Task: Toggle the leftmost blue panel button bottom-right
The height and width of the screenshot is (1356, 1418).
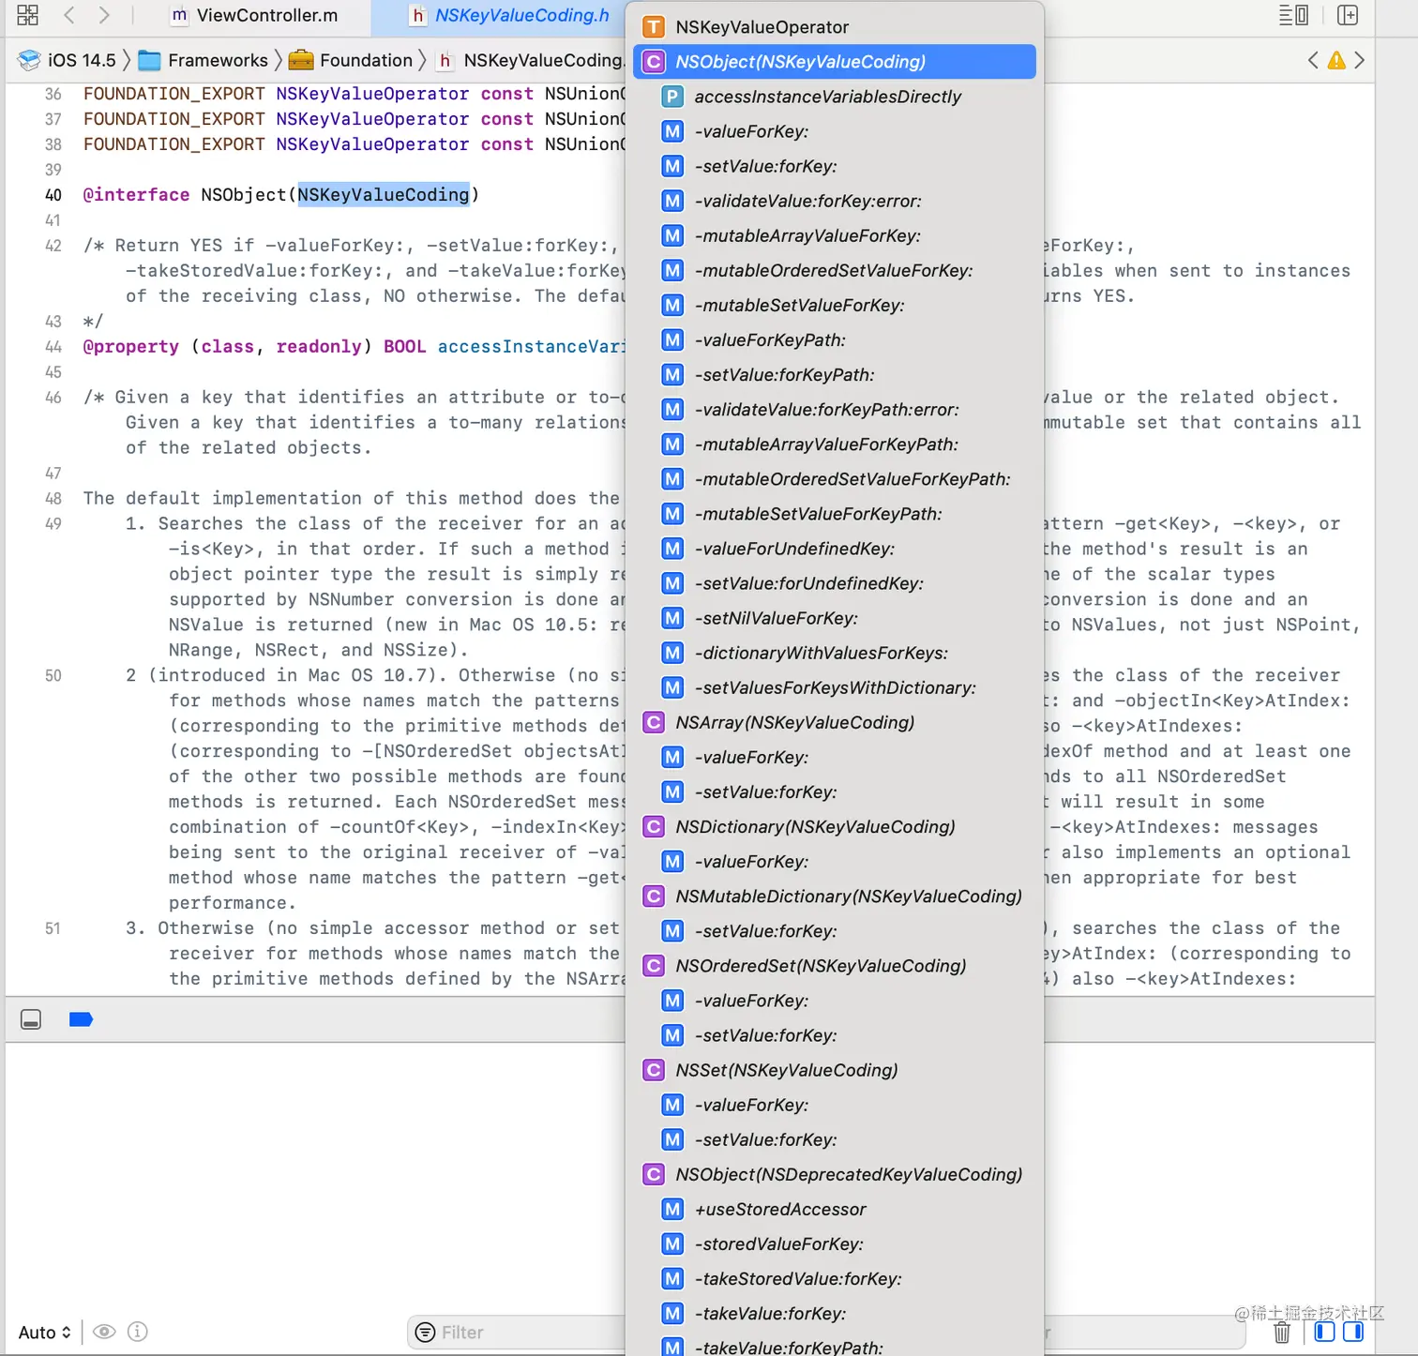Action: click(x=1325, y=1332)
